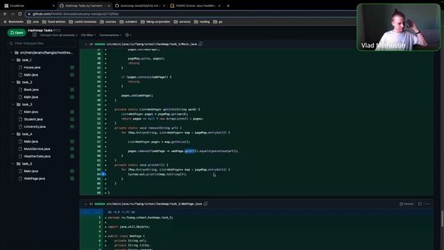Open the Good articles bookmarks folder

54,22
